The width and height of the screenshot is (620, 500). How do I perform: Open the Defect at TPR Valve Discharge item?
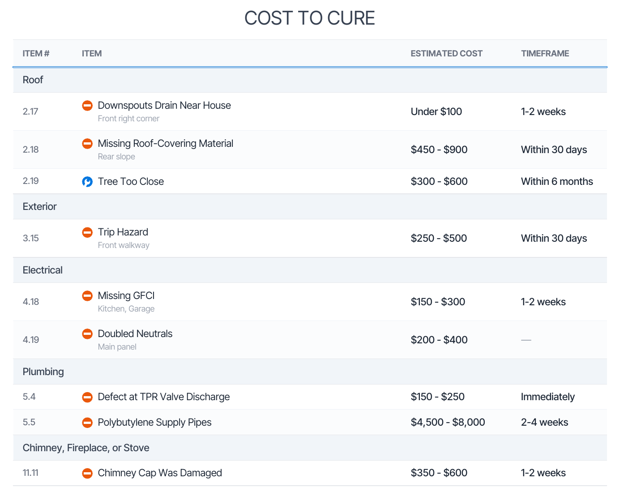(164, 397)
